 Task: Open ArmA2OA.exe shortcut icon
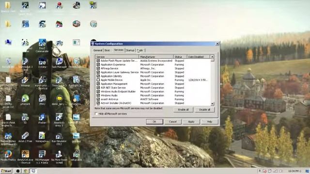pos(25,157)
